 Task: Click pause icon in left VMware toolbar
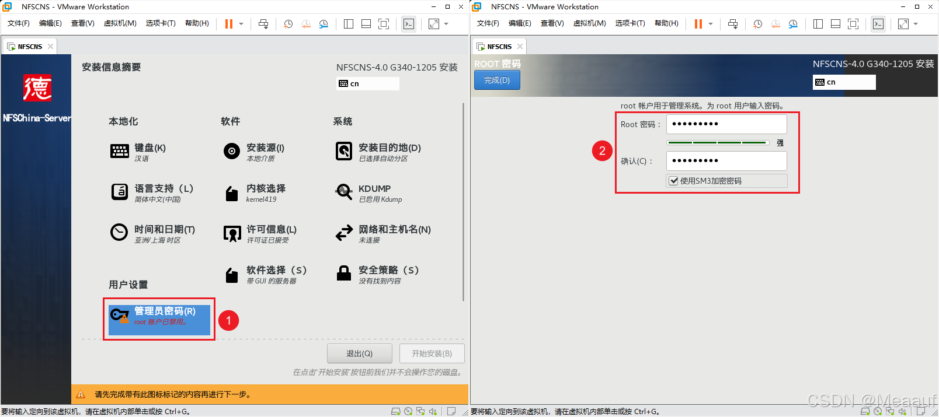[x=229, y=24]
